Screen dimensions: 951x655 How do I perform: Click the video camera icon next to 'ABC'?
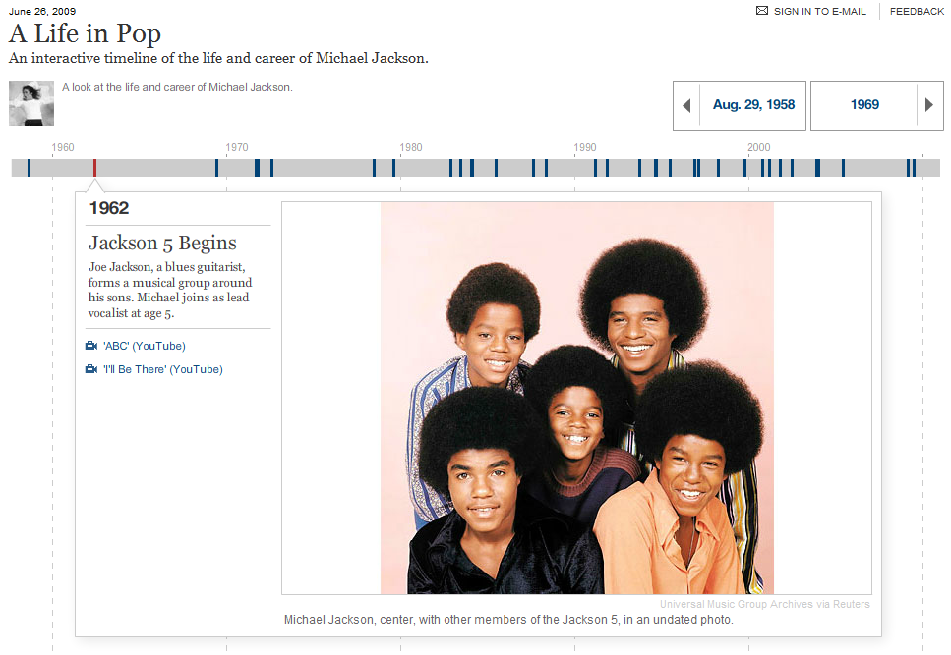(91, 346)
